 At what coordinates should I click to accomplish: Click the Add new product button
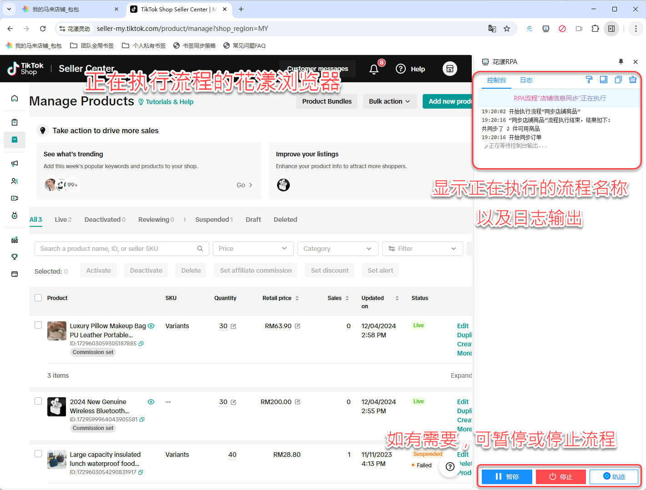448,101
